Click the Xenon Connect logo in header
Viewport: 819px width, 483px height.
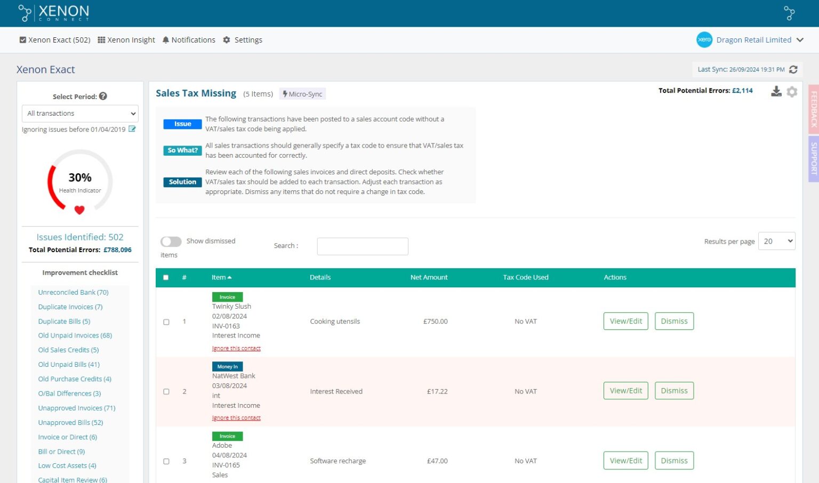click(54, 13)
